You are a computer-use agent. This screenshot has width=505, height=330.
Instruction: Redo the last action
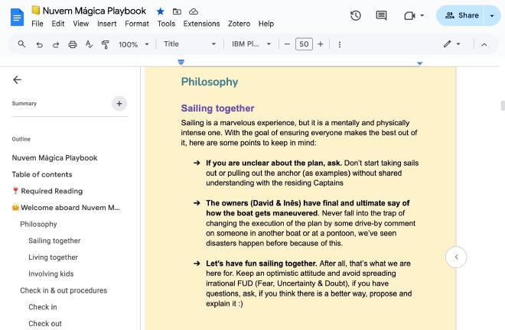pyautogui.click(x=56, y=44)
